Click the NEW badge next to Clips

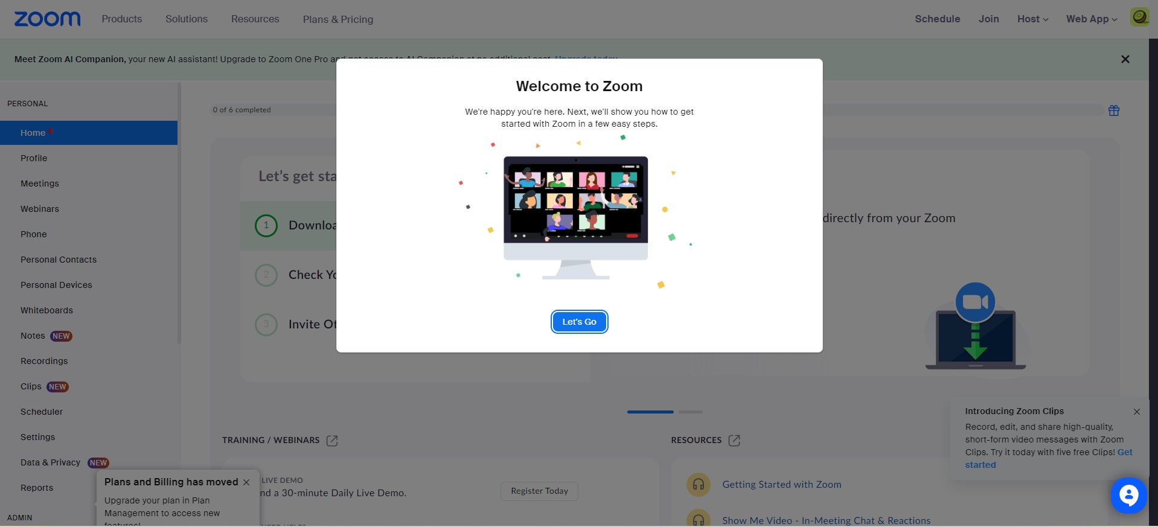(57, 387)
